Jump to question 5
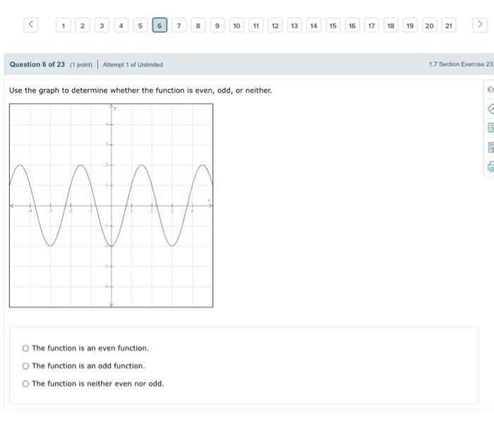The image size is (494, 432). pos(140,25)
